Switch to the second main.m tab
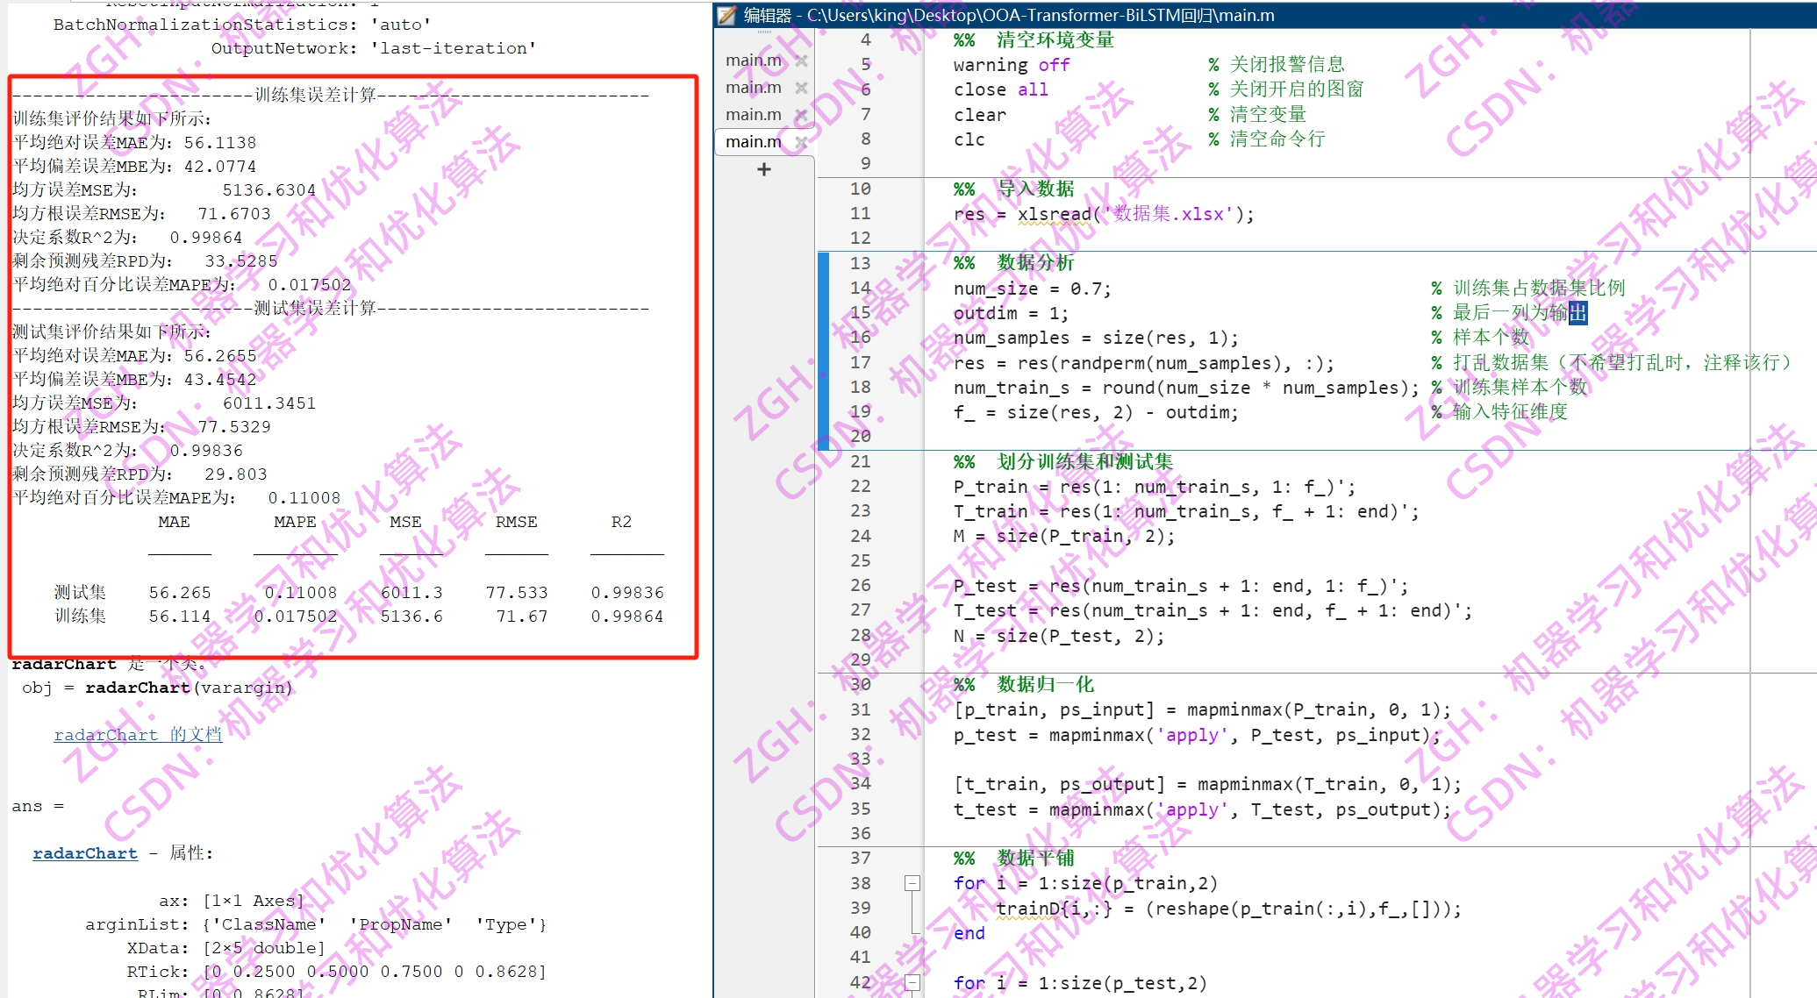The width and height of the screenshot is (1817, 998). [753, 88]
